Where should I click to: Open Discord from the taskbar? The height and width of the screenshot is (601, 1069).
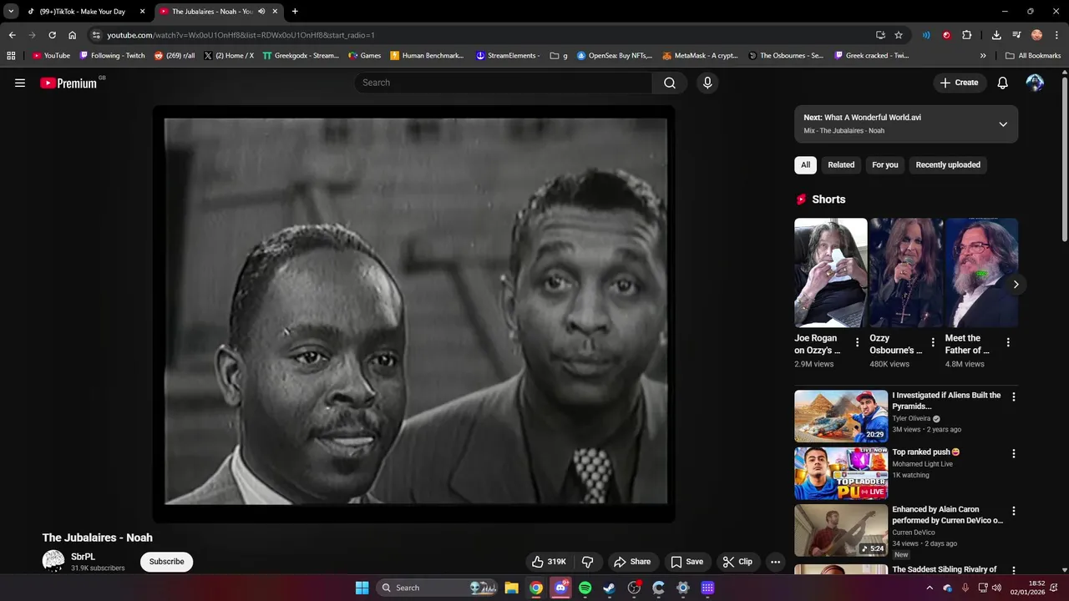[561, 588]
